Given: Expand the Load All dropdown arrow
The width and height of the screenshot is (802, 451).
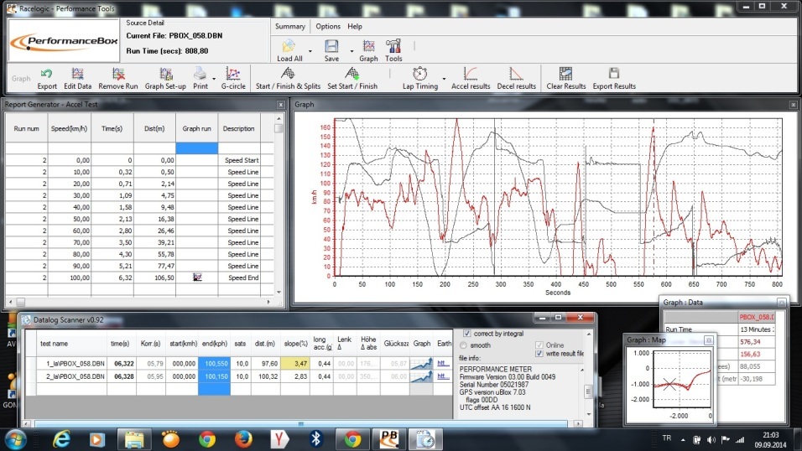Looking at the screenshot, I should (x=310, y=51).
